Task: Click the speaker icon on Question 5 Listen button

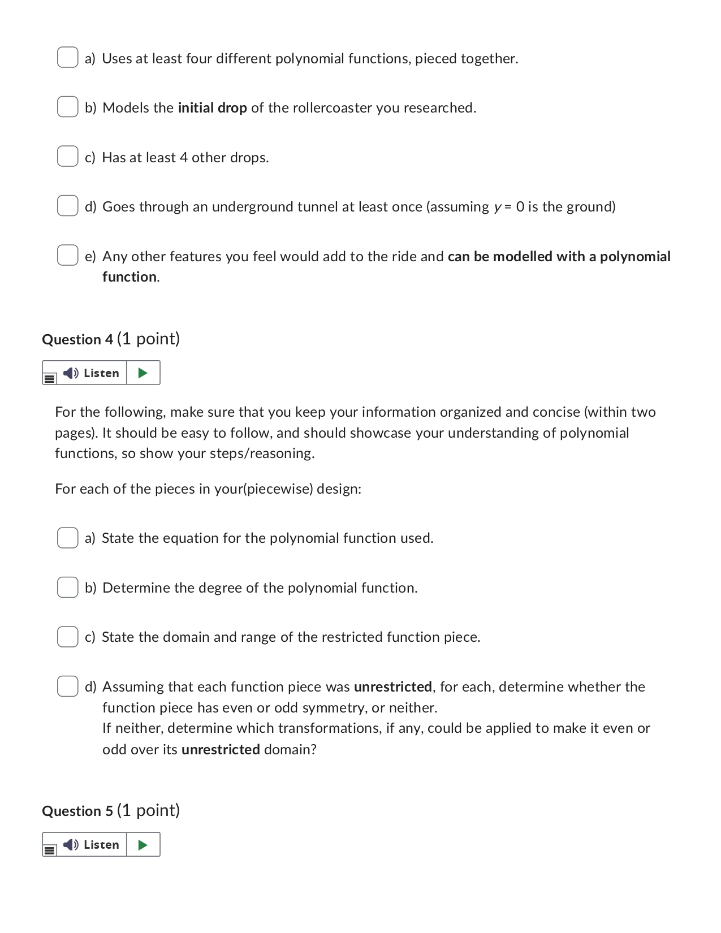Action: tap(70, 845)
